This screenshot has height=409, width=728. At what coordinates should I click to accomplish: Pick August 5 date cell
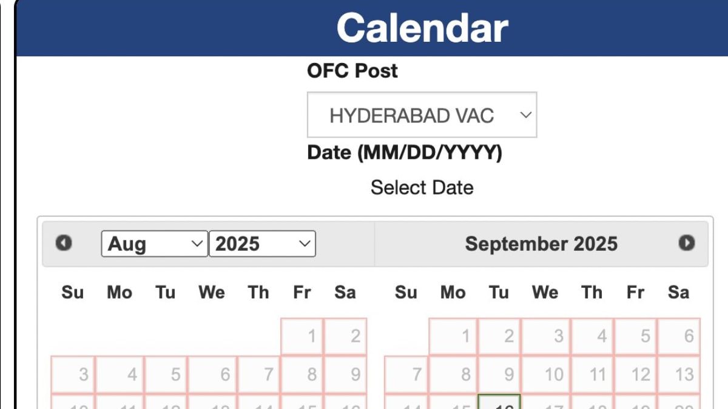tap(166, 374)
